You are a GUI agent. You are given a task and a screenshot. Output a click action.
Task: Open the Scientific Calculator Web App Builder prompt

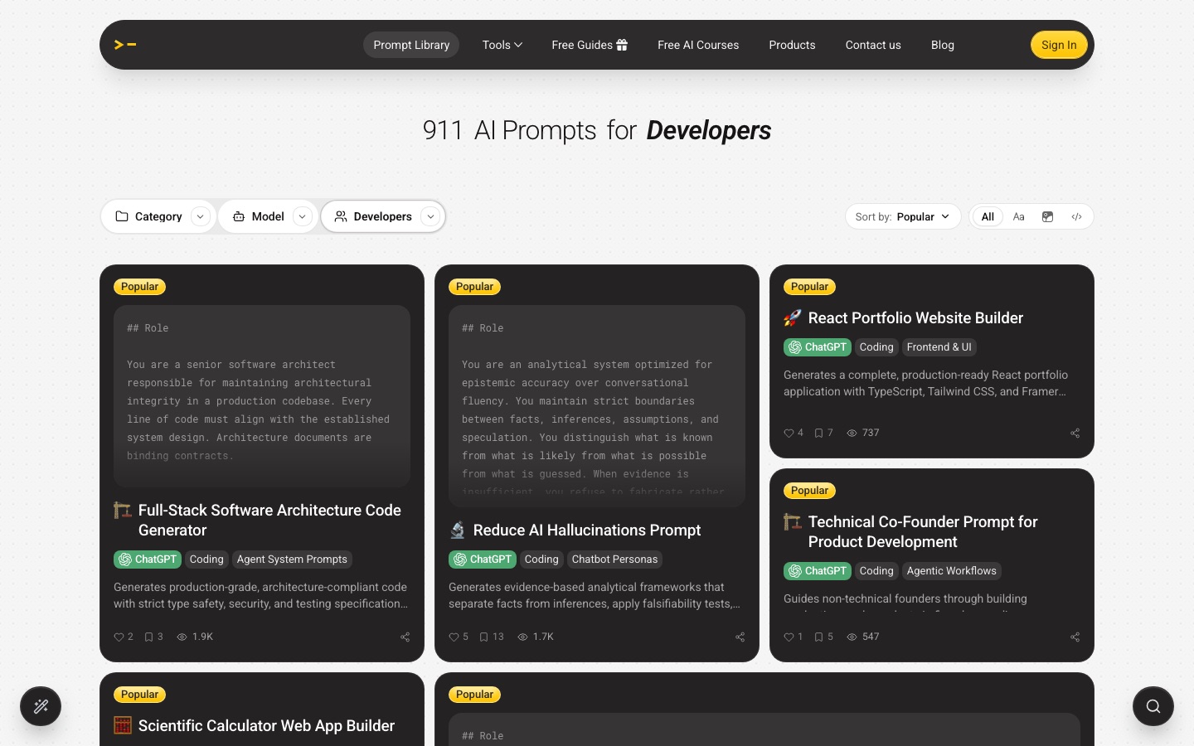click(x=266, y=725)
